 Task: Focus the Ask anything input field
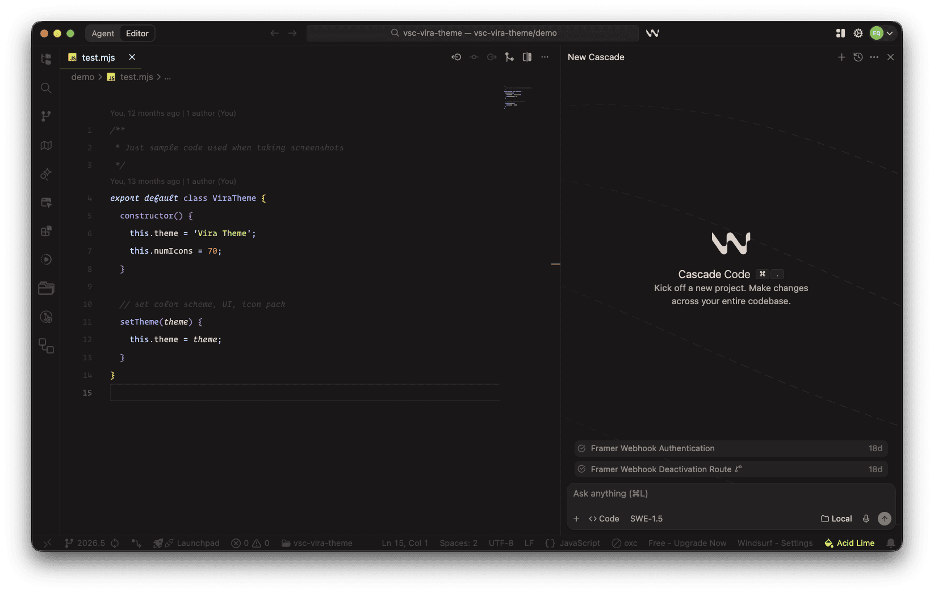(731, 494)
